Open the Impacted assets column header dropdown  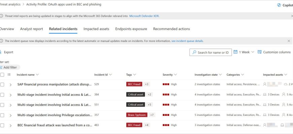click(275, 75)
